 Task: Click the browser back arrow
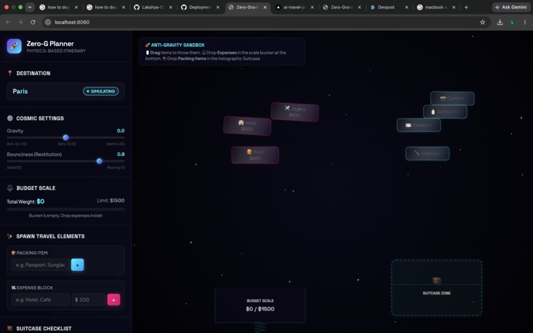[8, 22]
